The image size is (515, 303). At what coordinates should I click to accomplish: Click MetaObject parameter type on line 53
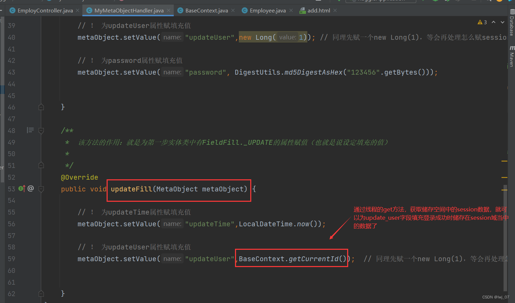(177, 189)
